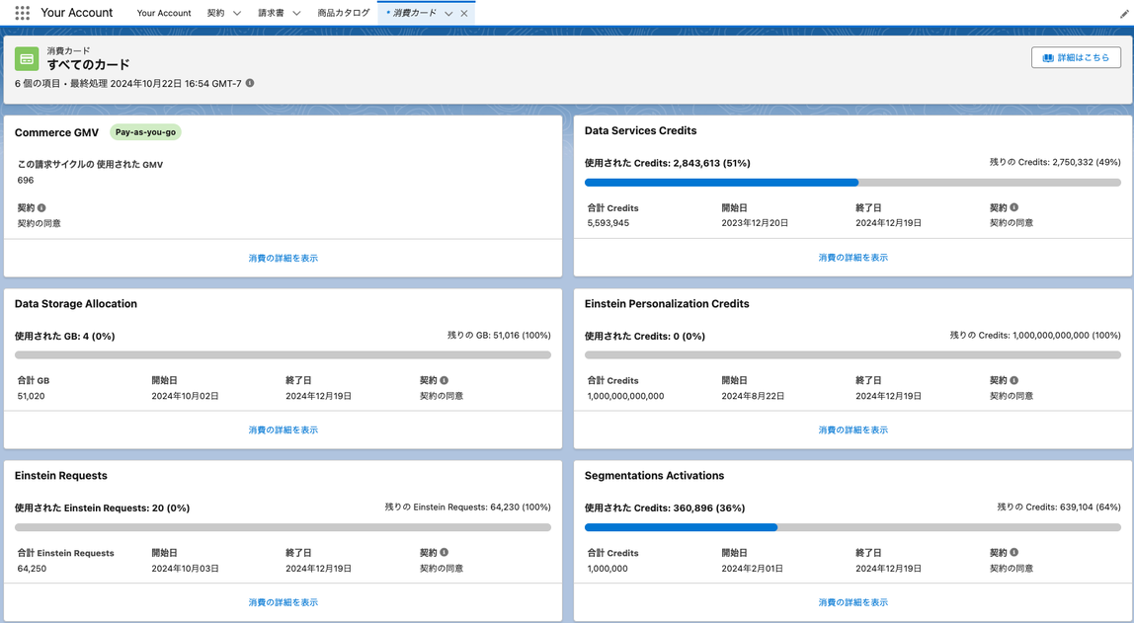
Task: Switch to the 商品カタログ tab
Action: [343, 13]
